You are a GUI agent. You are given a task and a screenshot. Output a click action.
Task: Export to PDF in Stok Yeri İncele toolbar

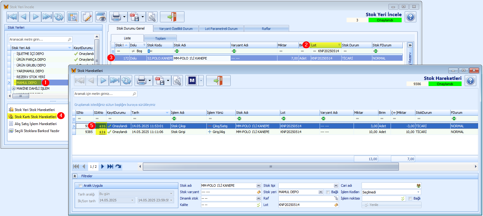134,17
